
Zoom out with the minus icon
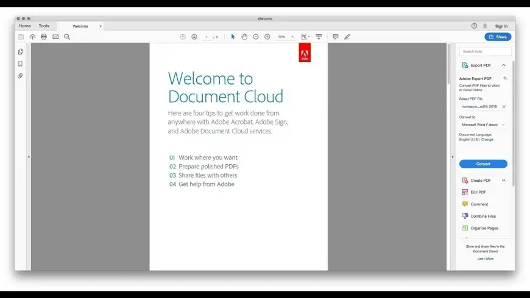coord(256,37)
